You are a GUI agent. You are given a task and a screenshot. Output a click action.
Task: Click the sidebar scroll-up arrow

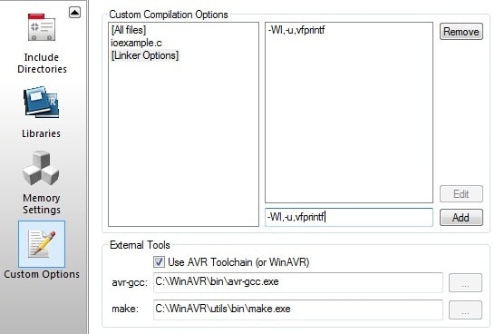pos(75,13)
